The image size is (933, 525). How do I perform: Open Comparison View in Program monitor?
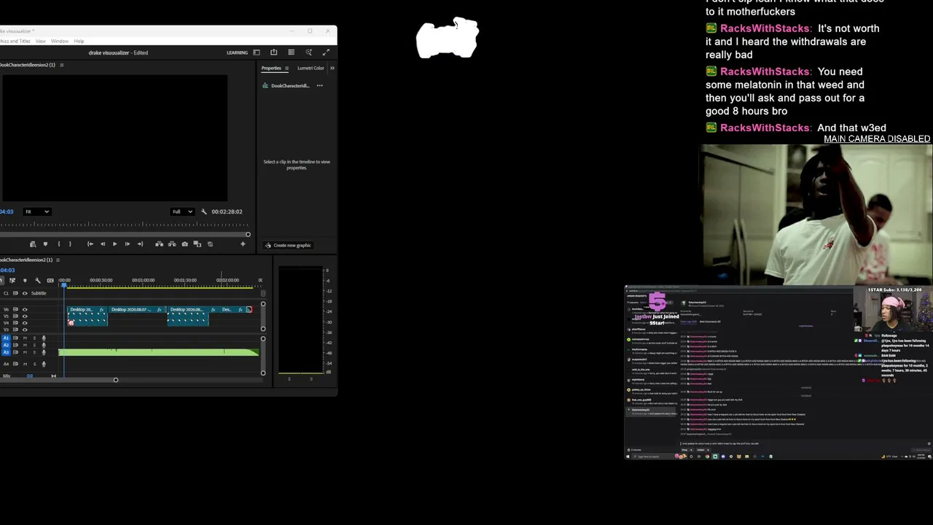[197, 244]
